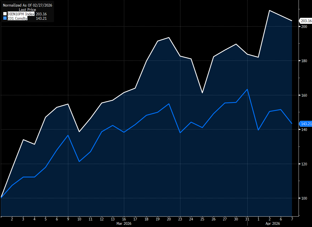Click the white line's dip on March 25
Screen dimensions: 312x227
tap(202, 93)
